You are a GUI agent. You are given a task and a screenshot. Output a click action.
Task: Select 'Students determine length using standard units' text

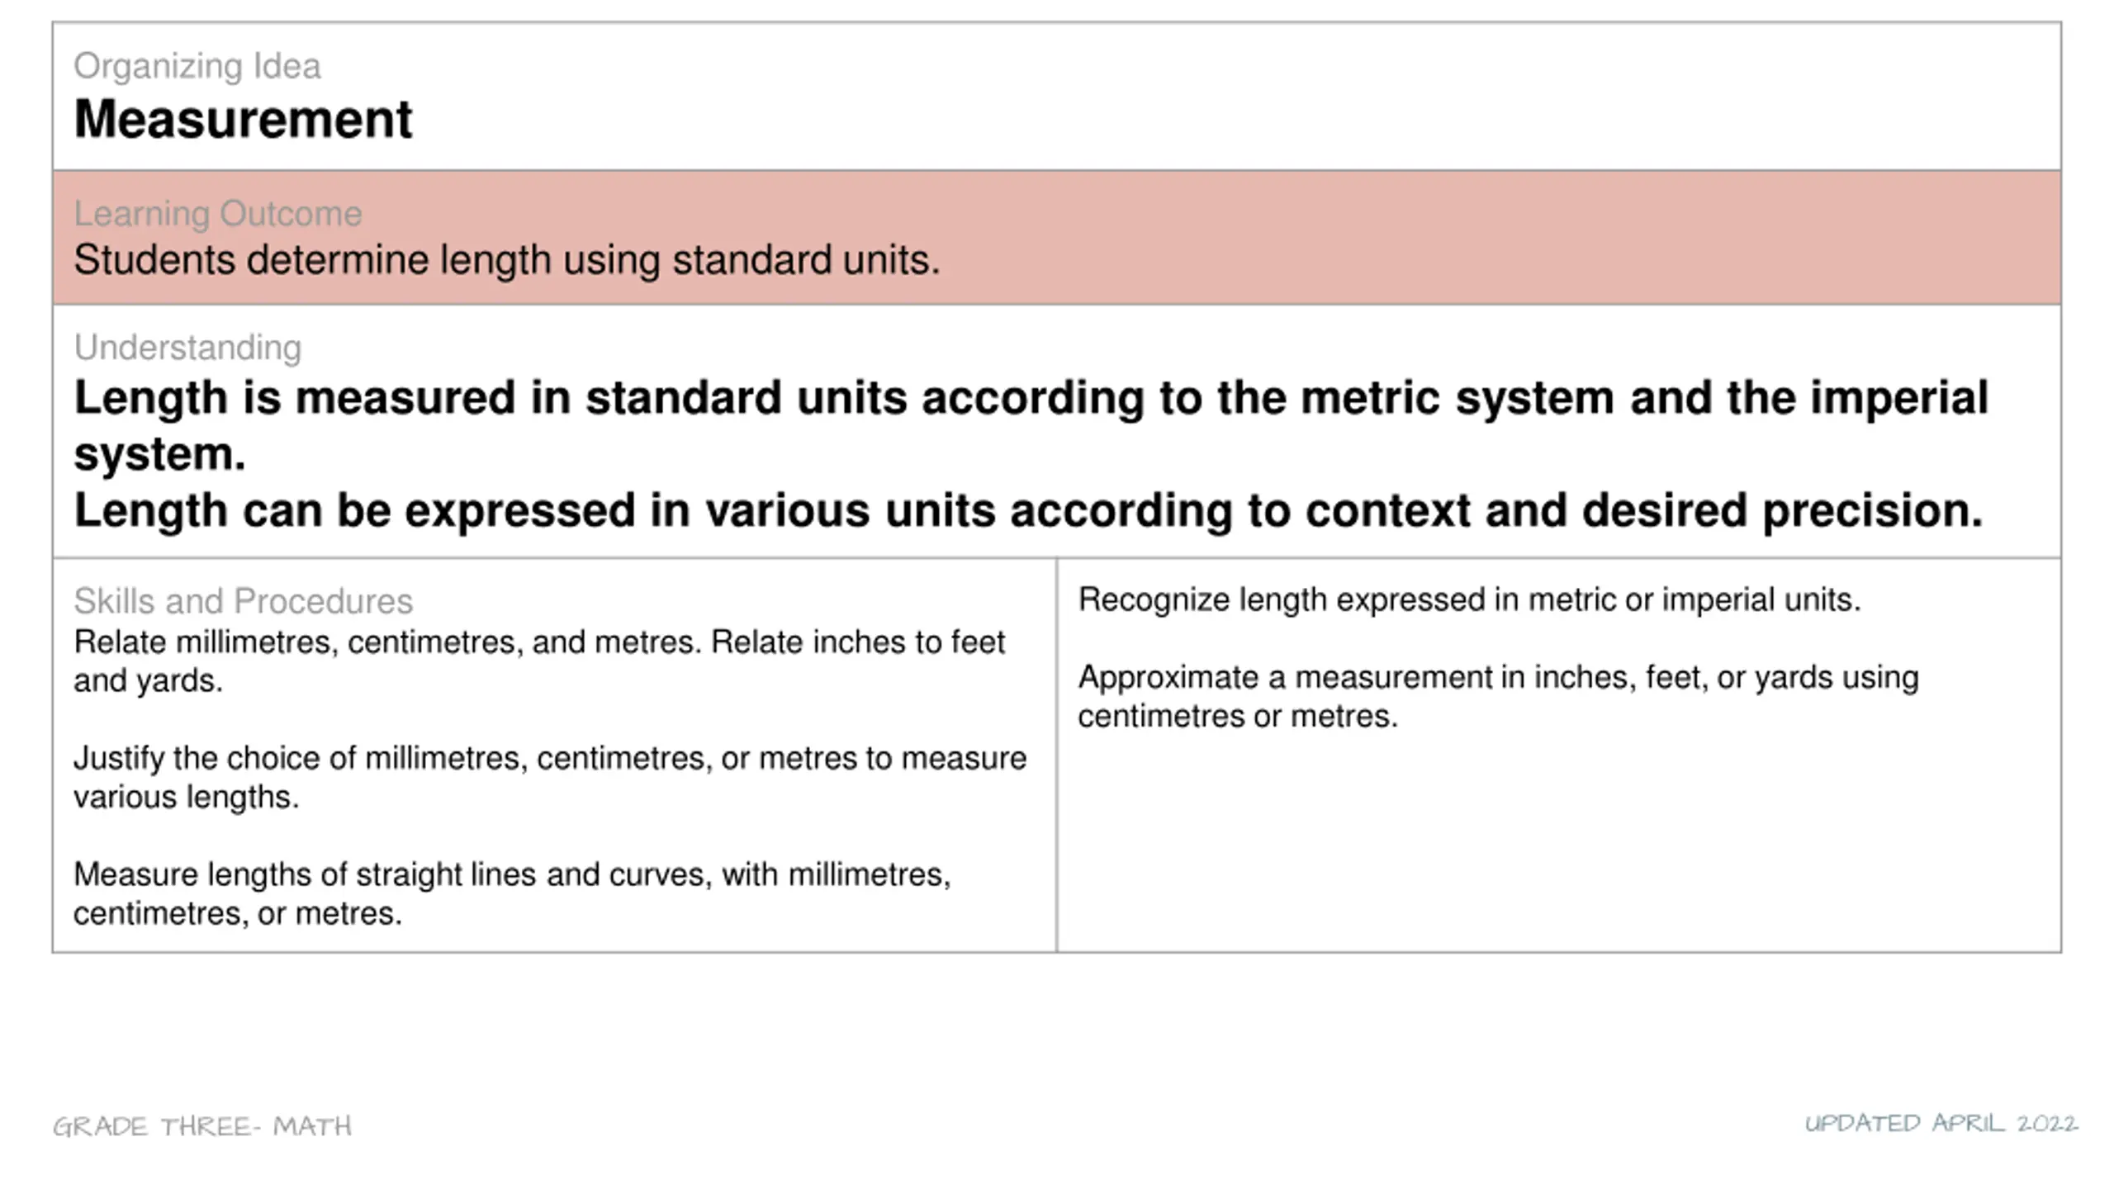tap(507, 260)
